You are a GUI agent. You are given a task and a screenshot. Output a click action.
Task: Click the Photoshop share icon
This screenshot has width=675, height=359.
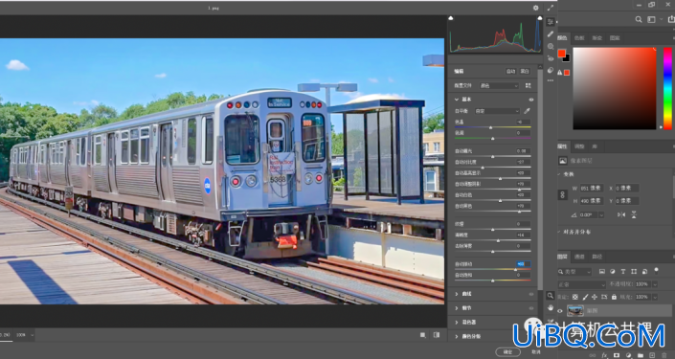click(x=671, y=19)
